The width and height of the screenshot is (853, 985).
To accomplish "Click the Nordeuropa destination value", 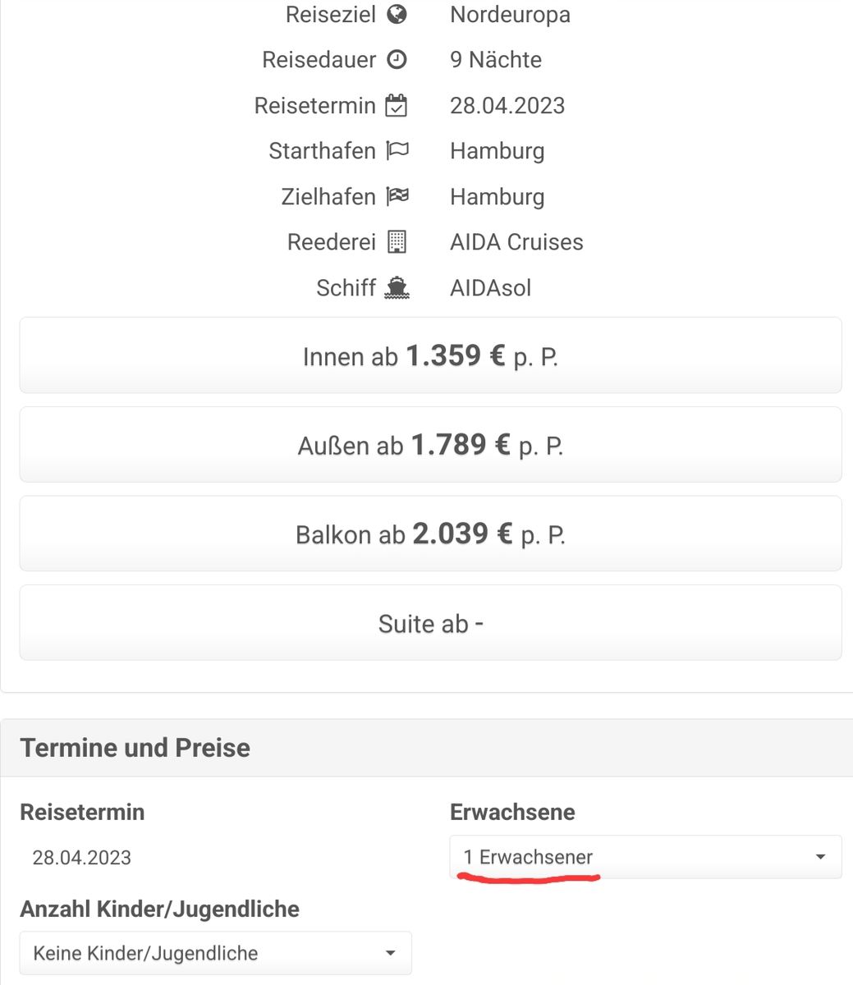I will point(510,15).
